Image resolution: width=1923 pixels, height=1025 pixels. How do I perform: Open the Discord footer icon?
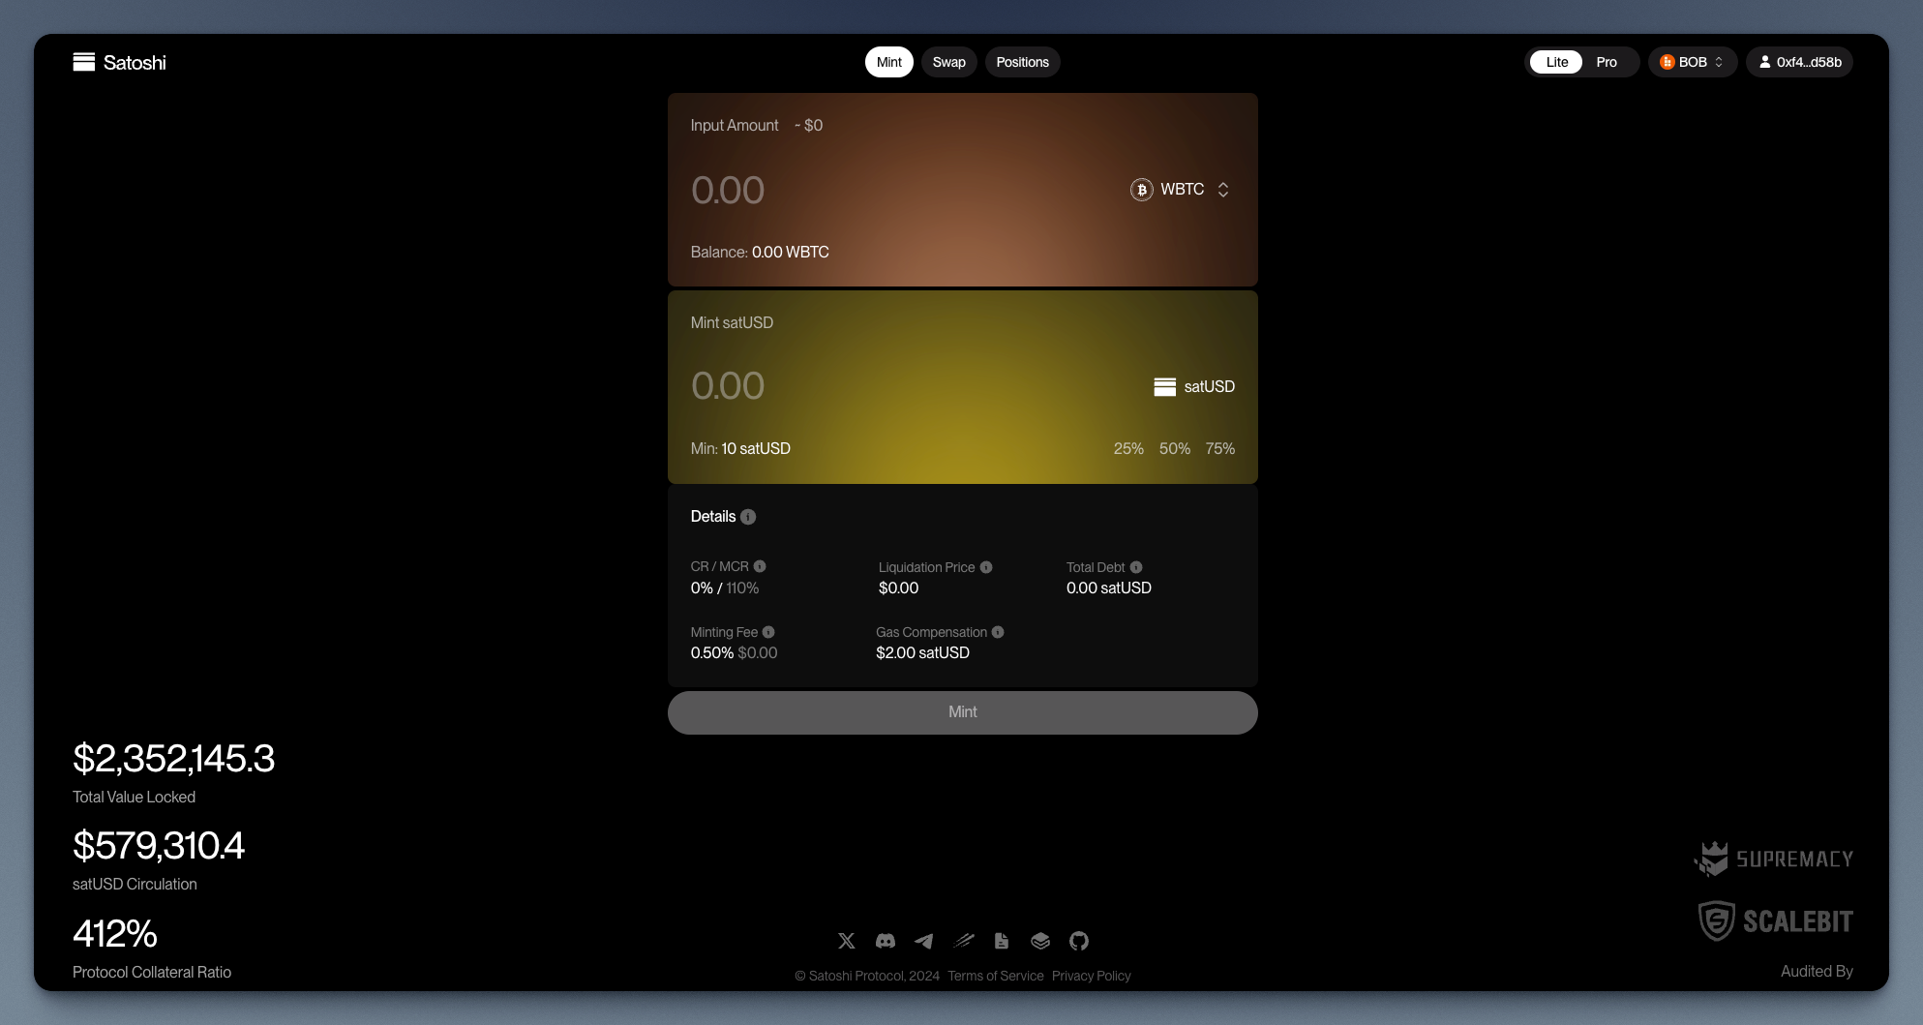[886, 941]
